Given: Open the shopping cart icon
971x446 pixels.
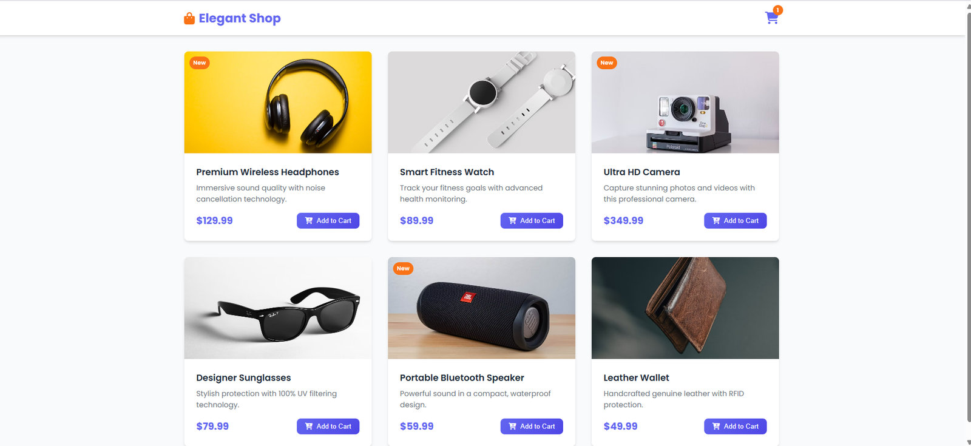Looking at the screenshot, I should [x=771, y=18].
